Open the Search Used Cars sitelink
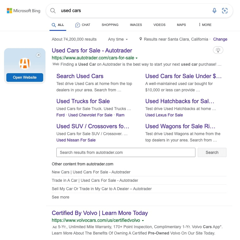Viewport: 240px width, 240px height. 80,76
